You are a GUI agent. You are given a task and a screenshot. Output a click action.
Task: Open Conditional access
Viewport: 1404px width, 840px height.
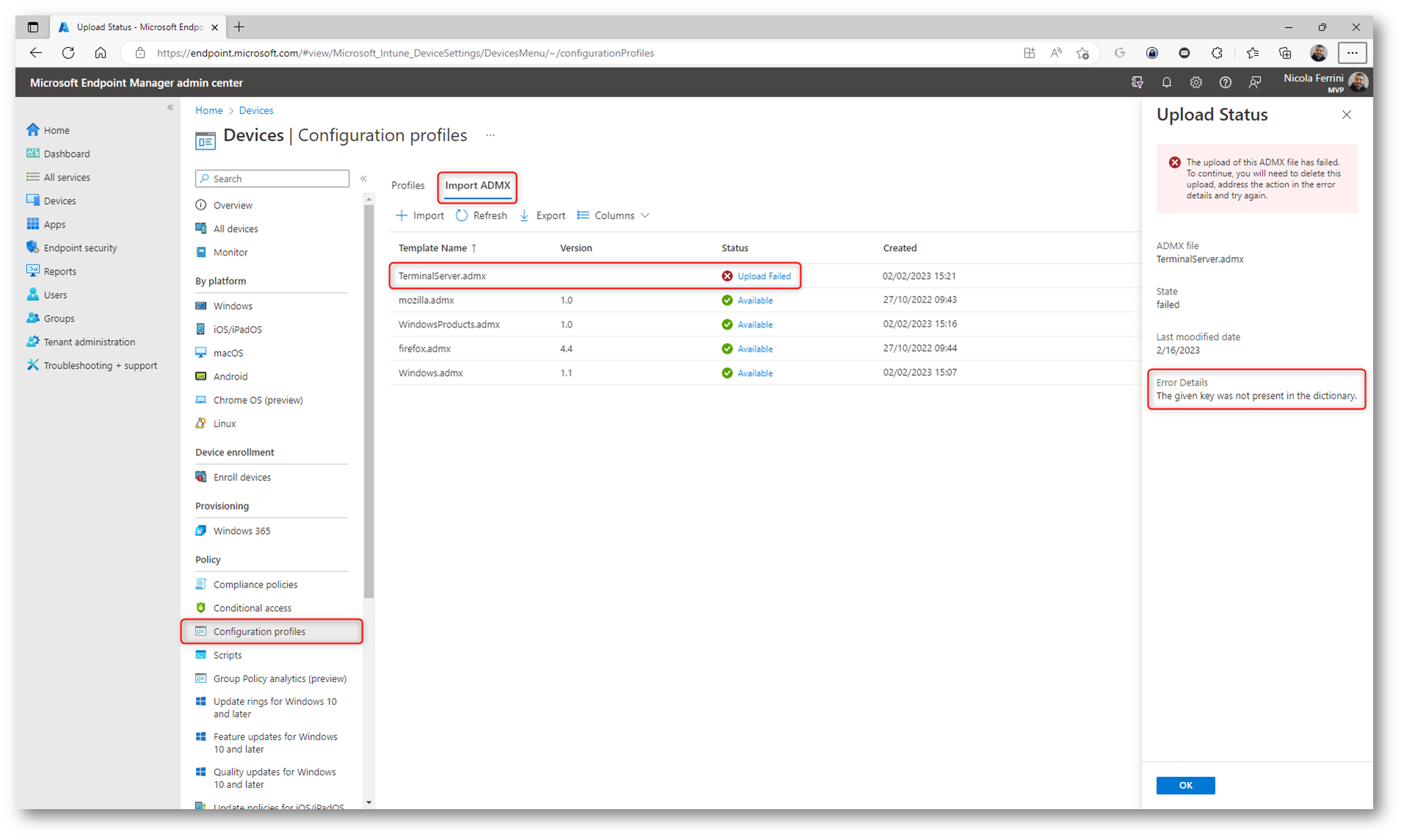[252, 607]
